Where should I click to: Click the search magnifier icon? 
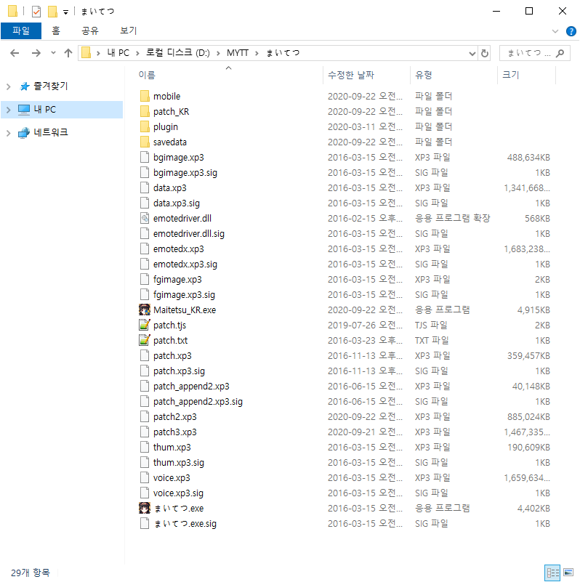560,53
